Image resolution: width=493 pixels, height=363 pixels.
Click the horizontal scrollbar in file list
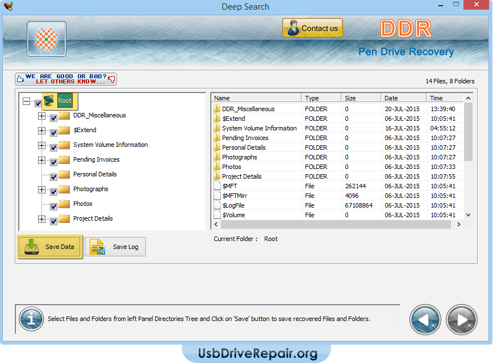click(336, 224)
